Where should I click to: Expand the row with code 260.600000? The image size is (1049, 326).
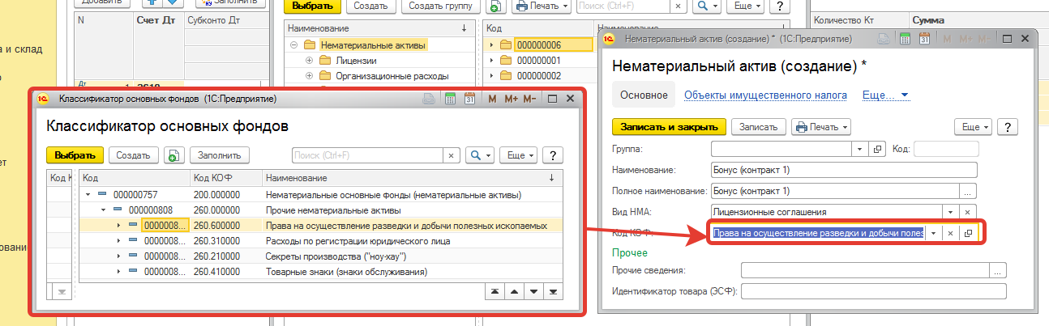point(118,226)
